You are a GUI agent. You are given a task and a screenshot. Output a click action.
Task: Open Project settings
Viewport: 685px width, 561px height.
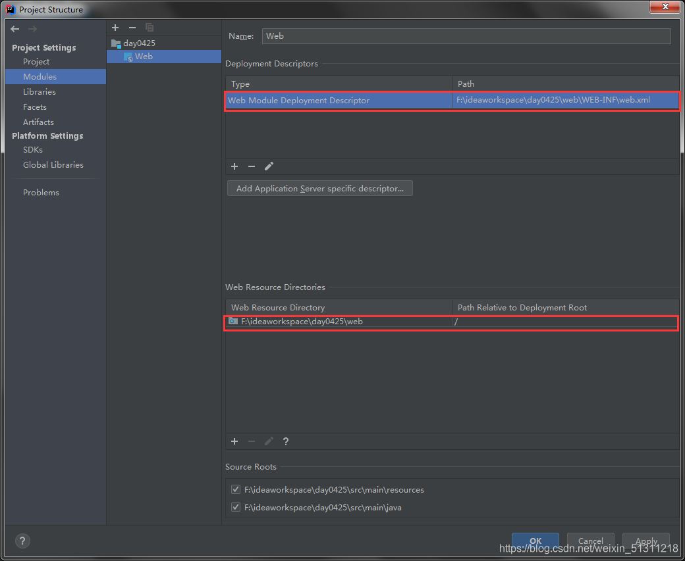click(36, 62)
